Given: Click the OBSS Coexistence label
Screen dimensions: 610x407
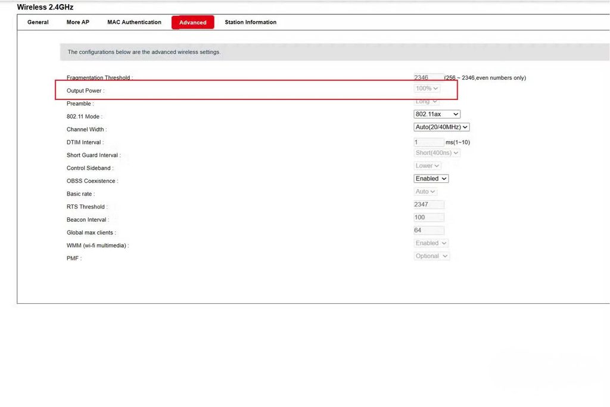Looking at the screenshot, I should (x=92, y=181).
